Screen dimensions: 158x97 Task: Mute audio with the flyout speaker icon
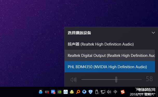tap(74, 80)
